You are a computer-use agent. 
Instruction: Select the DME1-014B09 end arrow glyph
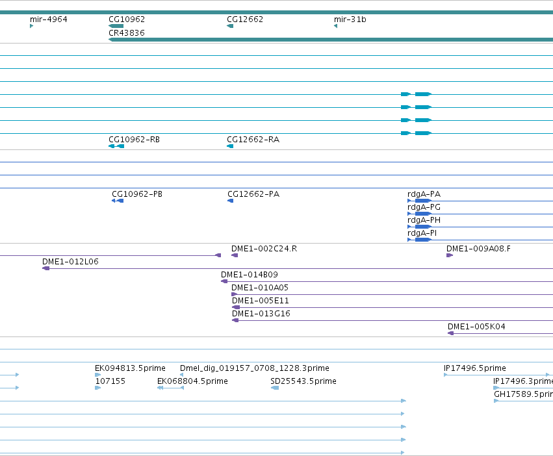click(224, 281)
